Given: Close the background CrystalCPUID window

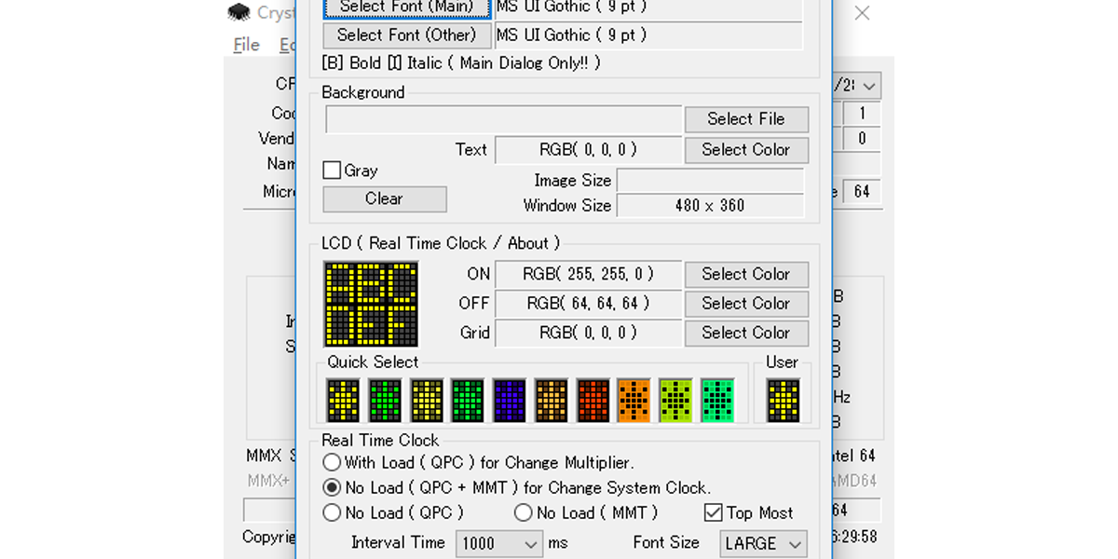Looking at the screenshot, I should (863, 13).
